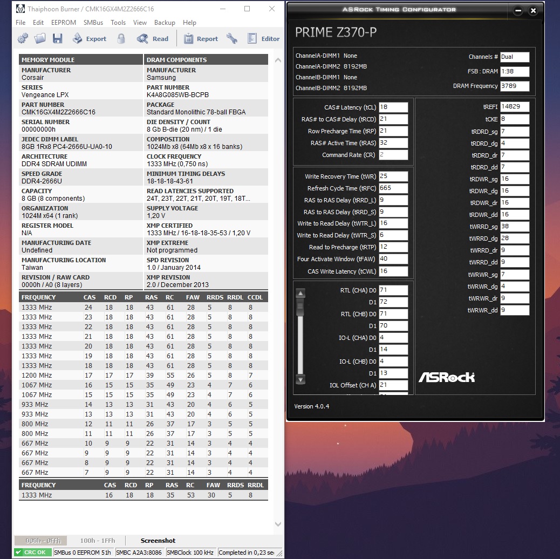
Task: Click the tWRRD_sg value field
Action: tap(515, 227)
